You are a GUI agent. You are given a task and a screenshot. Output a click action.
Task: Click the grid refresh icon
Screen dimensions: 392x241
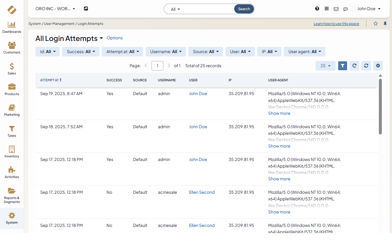tap(354, 66)
